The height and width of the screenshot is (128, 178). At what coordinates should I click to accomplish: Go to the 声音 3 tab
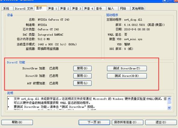click(x=76, y=8)
